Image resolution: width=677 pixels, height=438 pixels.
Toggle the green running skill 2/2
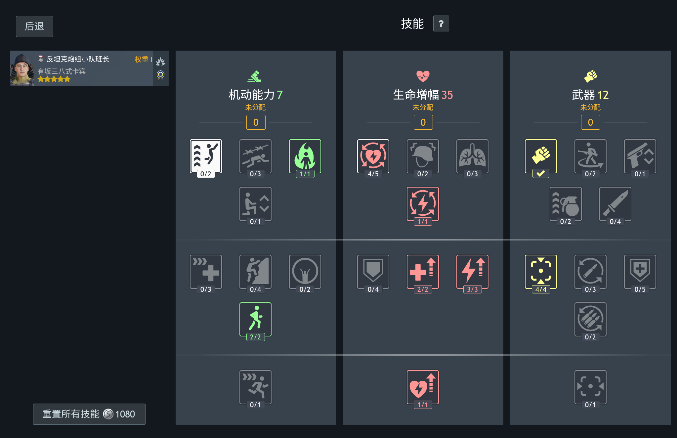click(x=255, y=320)
